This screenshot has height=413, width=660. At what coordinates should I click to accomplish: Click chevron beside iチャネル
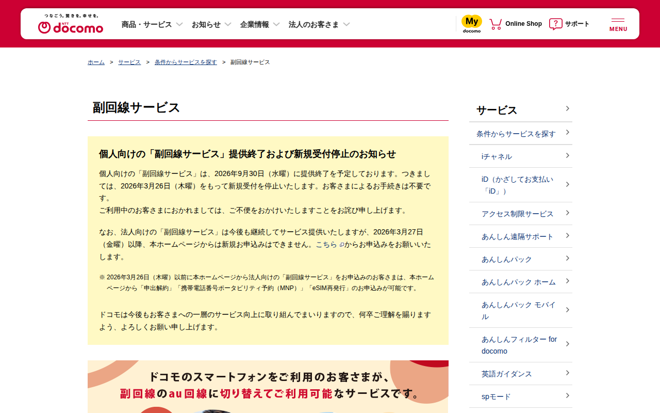coord(567,155)
